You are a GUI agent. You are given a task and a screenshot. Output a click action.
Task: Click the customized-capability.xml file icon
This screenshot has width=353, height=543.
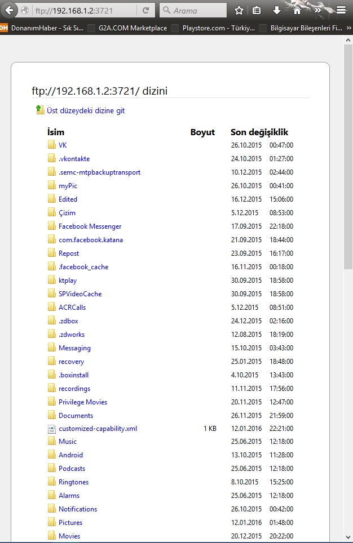point(52,429)
